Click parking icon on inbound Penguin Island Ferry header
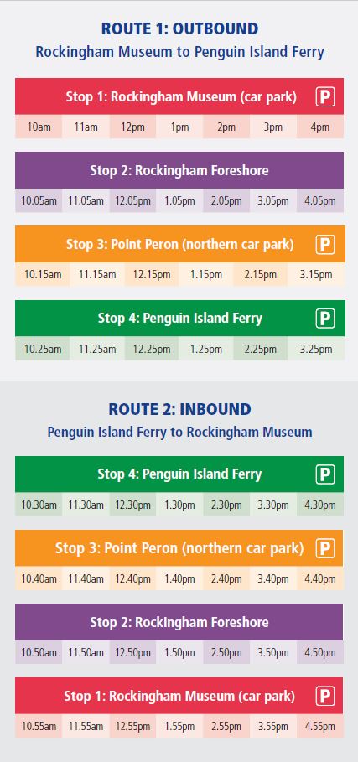358x762 pixels. click(325, 474)
